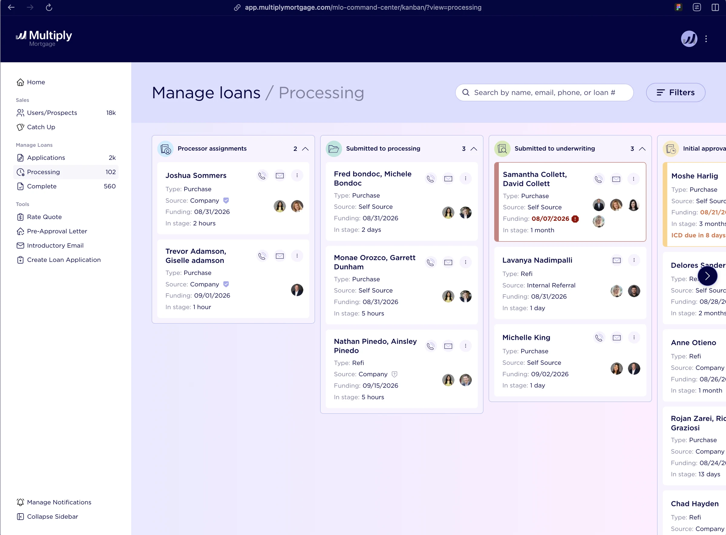Open more options on Trevor Adamson card
Screen dimensions: 726x535
click(297, 256)
